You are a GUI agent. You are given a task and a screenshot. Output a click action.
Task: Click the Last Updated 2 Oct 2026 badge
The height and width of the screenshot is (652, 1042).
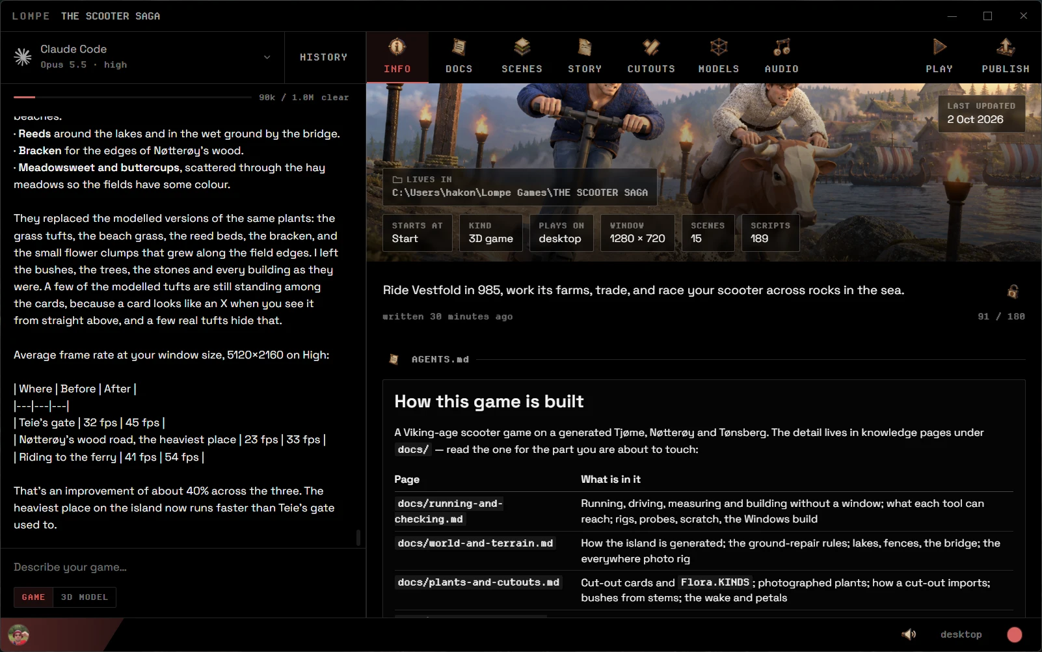(982, 113)
